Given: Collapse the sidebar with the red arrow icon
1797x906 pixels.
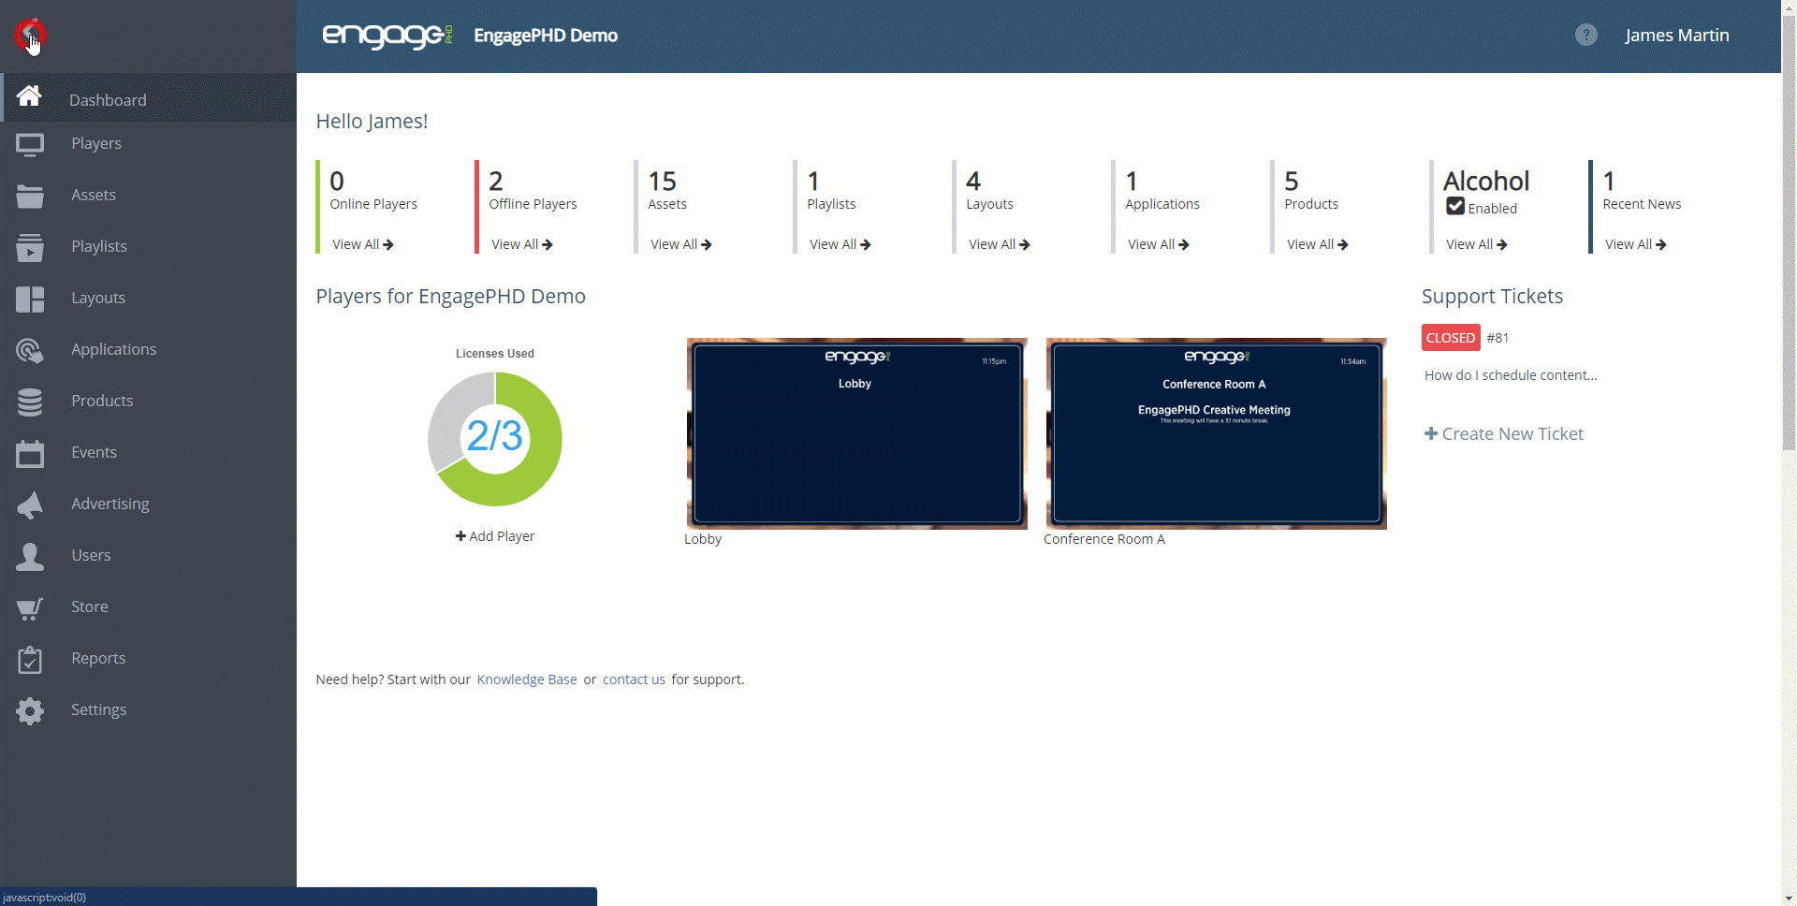Looking at the screenshot, I should pyautogui.click(x=30, y=35).
